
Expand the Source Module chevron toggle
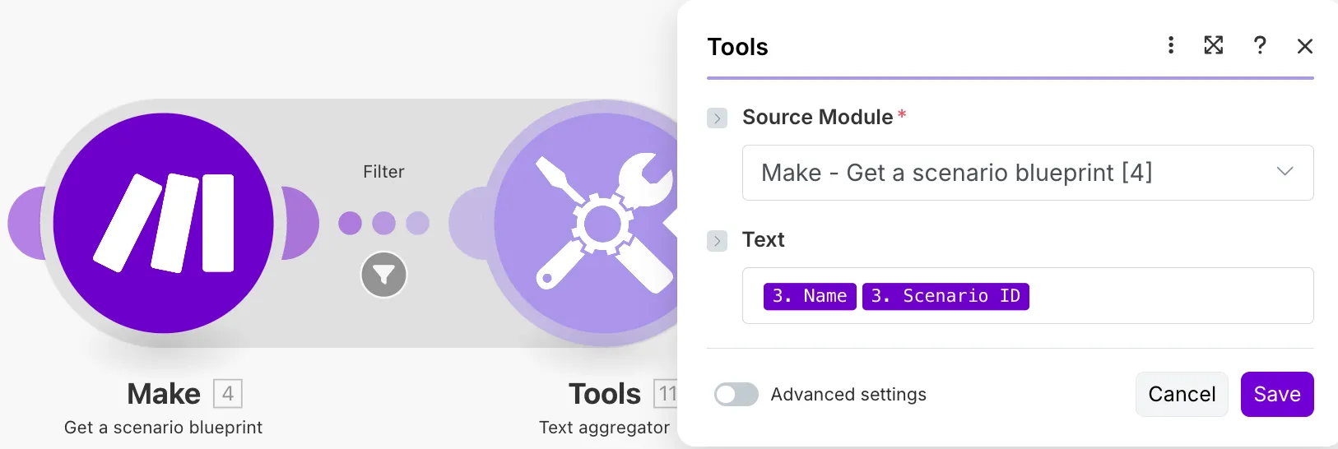pos(718,118)
